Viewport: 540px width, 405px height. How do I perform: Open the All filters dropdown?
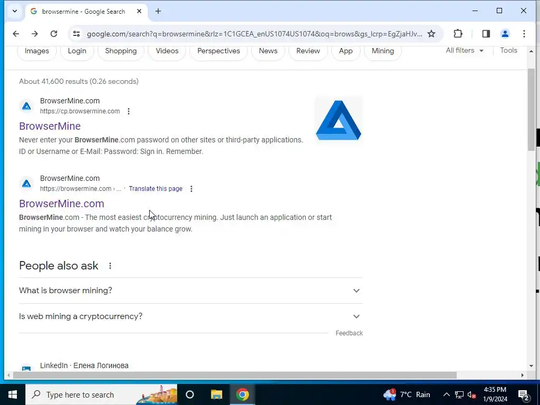coord(465,50)
